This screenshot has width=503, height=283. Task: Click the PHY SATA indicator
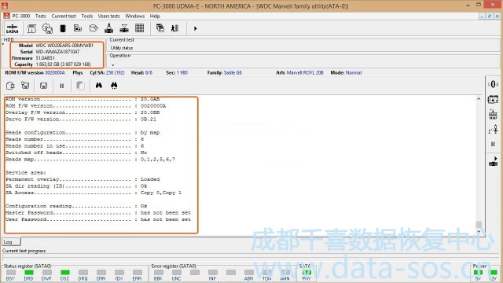[x=307, y=273]
